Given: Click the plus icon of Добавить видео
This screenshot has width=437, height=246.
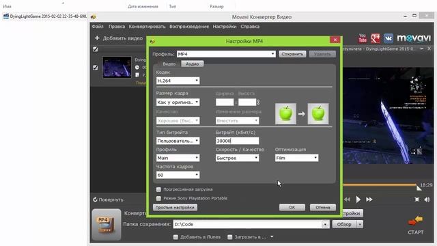Looking at the screenshot, I should (x=97, y=38).
